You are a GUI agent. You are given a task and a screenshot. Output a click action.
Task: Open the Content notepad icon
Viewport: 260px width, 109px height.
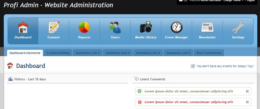pos(54,27)
